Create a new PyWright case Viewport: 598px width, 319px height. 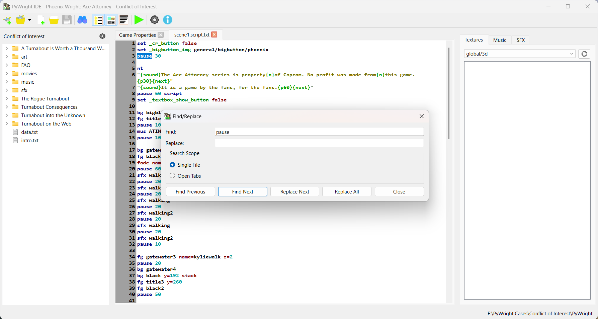pyautogui.click(x=7, y=20)
